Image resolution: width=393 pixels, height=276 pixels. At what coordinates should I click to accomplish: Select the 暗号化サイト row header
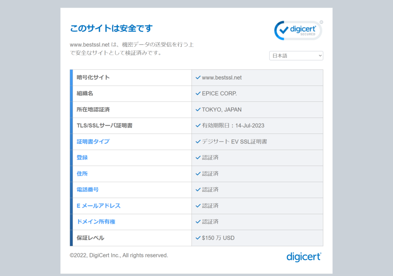pyautogui.click(x=92, y=77)
